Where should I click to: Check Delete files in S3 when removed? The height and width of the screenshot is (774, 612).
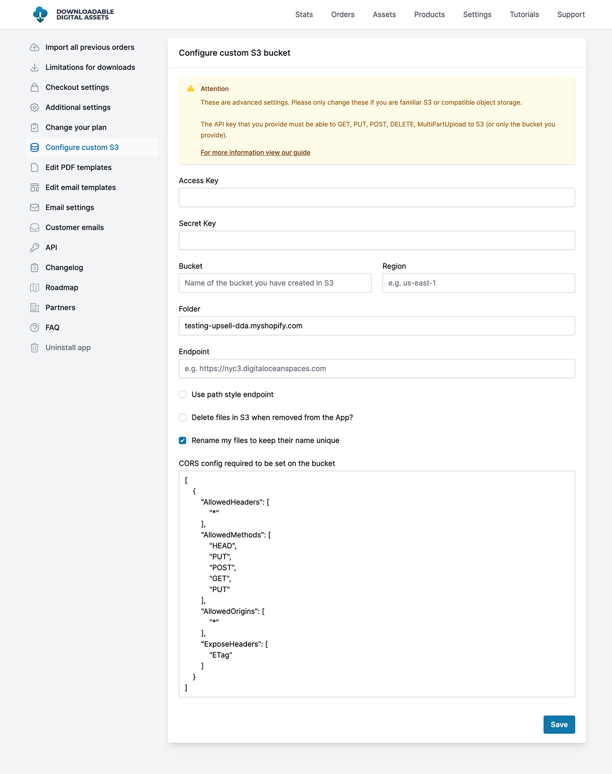(x=182, y=418)
